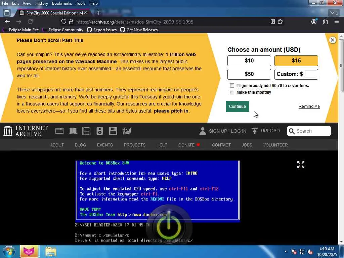This screenshot has width=344, height=258.
Task: Click the LOG IN link
Action: pyautogui.click(x=239, y=131)
